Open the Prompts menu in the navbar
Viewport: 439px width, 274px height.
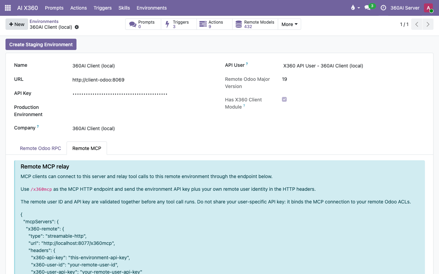tap(54, 8)
